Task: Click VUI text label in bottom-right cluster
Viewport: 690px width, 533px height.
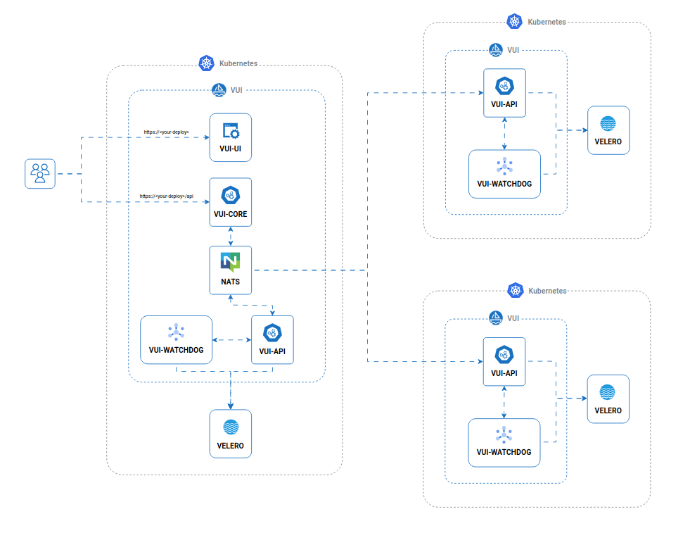Action: click(x=513, y=318)
